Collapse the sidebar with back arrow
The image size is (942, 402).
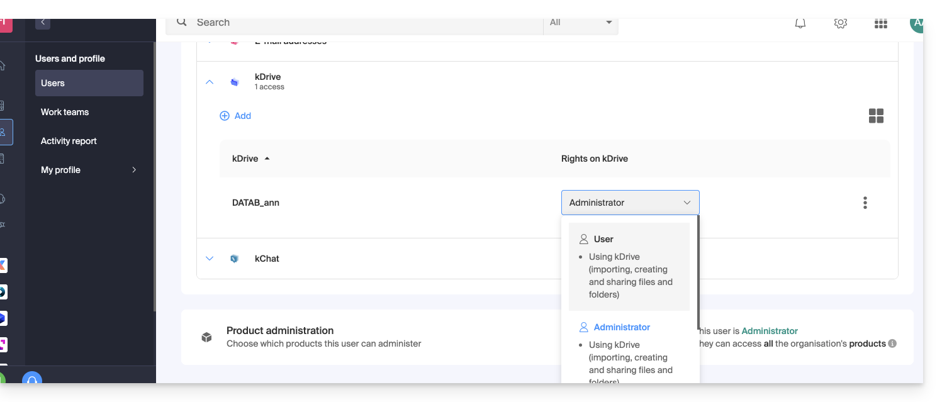click(x=43, y=22)
